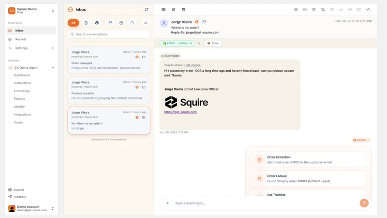Click the pencil-on-square compose icon in top toolbar
The width and height of the screenshot is (387, 218).
click(359, 9)
